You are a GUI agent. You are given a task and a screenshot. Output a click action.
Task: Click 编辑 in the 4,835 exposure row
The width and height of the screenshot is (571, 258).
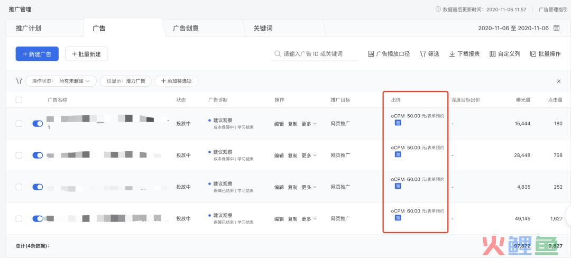pyautogui.click(x=279, y=187)
